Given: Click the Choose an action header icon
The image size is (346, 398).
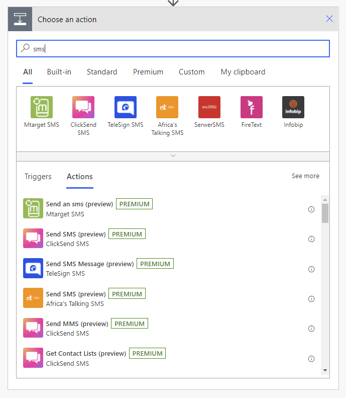Looking at the screenshot, I should (x=20, y=19).
